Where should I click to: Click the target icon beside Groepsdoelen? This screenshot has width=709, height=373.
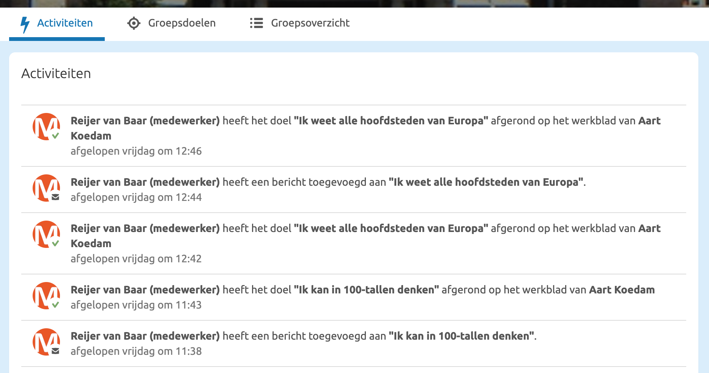133,23
